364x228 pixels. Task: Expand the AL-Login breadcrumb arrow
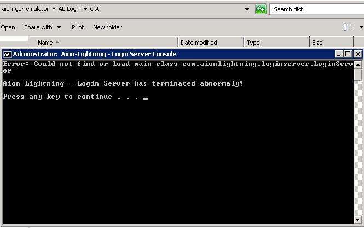pyautogui.click(x=85, y=9)
